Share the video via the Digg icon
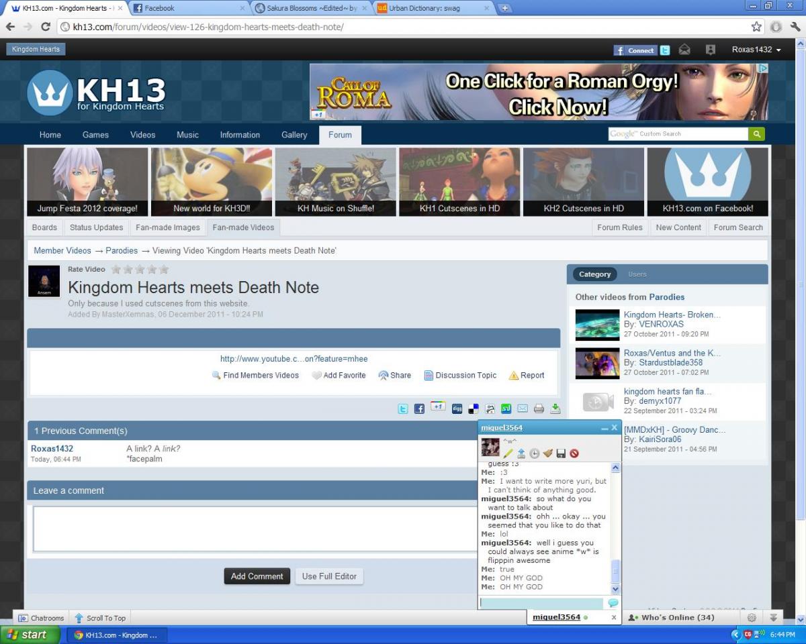806x644 pixels. 457,409
